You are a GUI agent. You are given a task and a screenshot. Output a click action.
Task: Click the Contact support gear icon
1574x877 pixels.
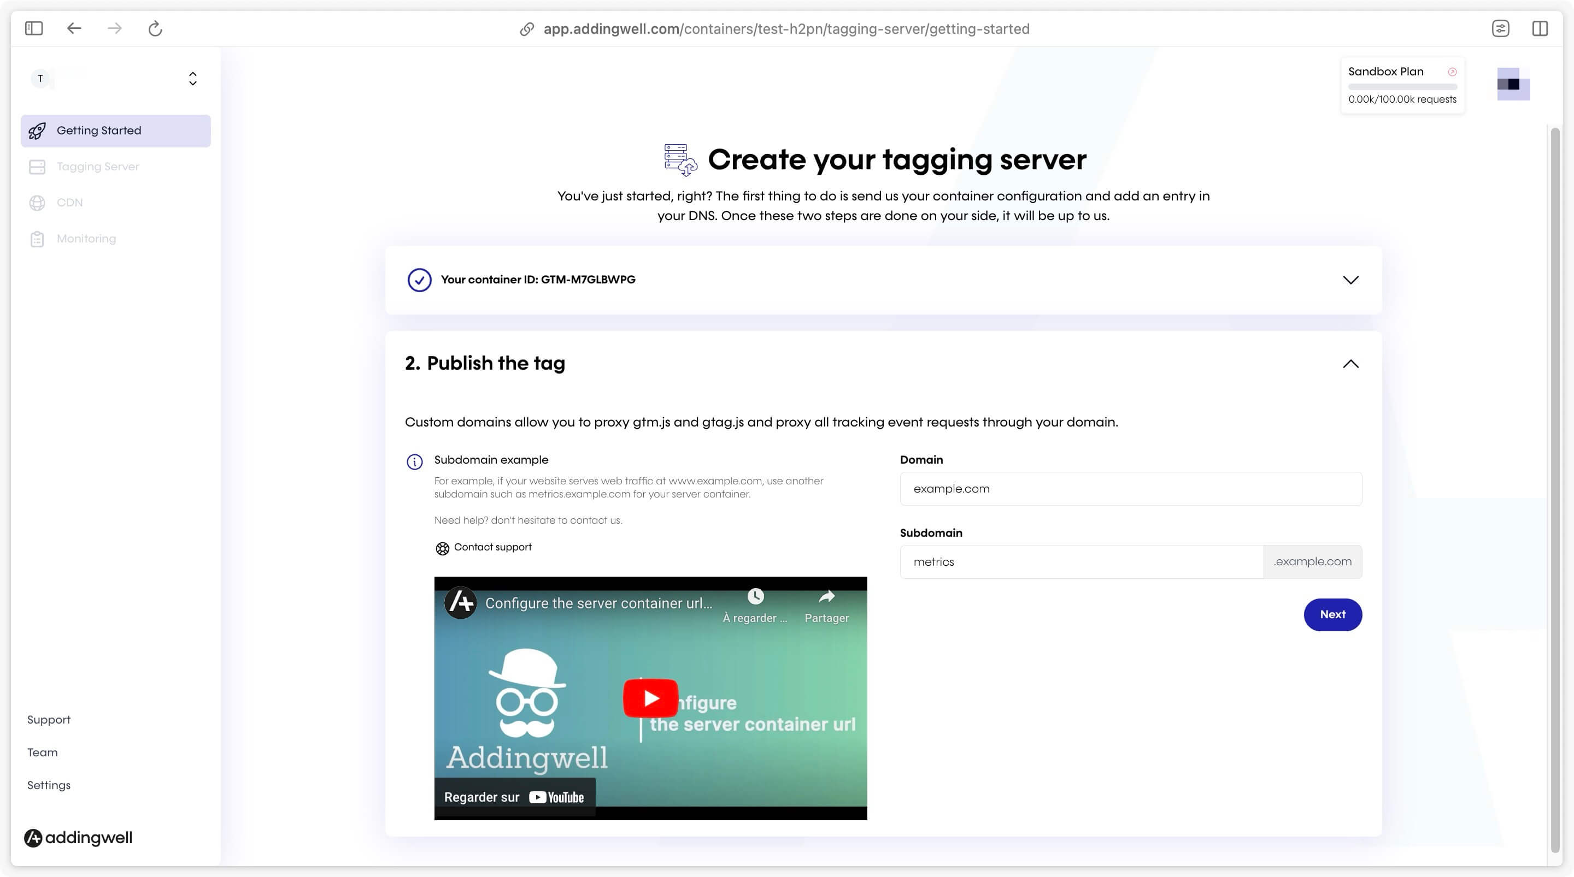441,548
